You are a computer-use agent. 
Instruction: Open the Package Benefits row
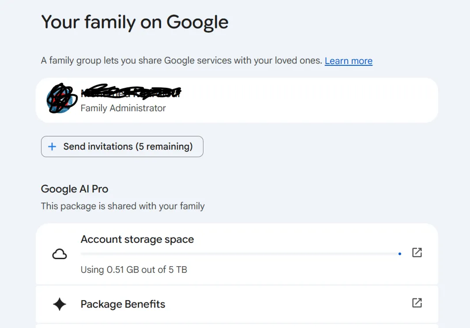point(237,304)
